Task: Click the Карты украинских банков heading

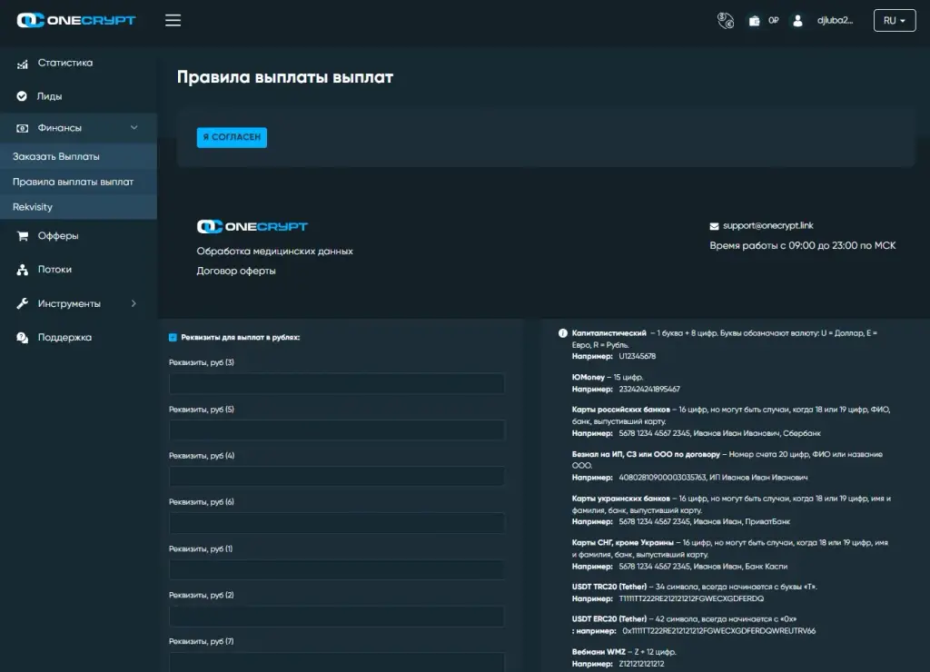Action: (620, 499)
